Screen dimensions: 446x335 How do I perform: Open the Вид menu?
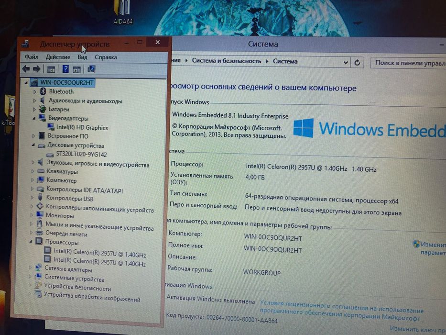(82, 57)
